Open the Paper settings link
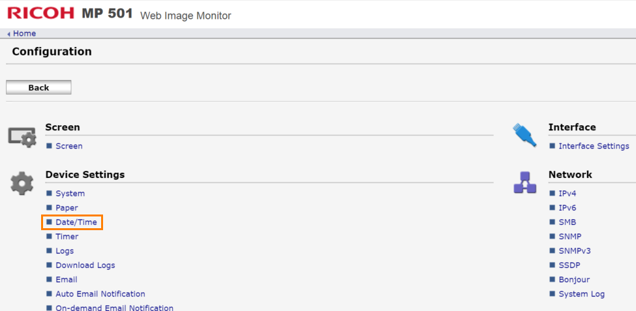The image size is (636, 311). 67,208
